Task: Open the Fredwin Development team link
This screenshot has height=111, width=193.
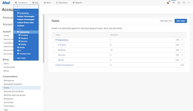Action: [65, 65]
